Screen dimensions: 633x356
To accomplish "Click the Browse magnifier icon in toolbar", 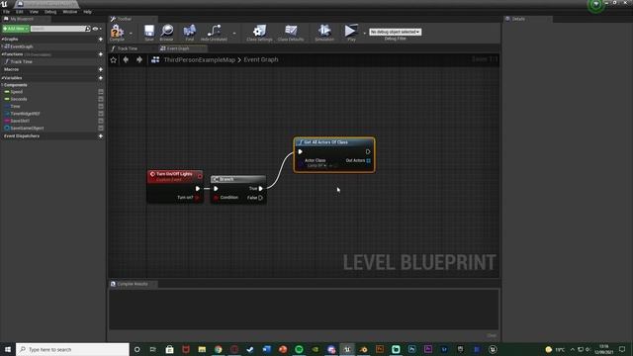I will click(x=166, y=32).
